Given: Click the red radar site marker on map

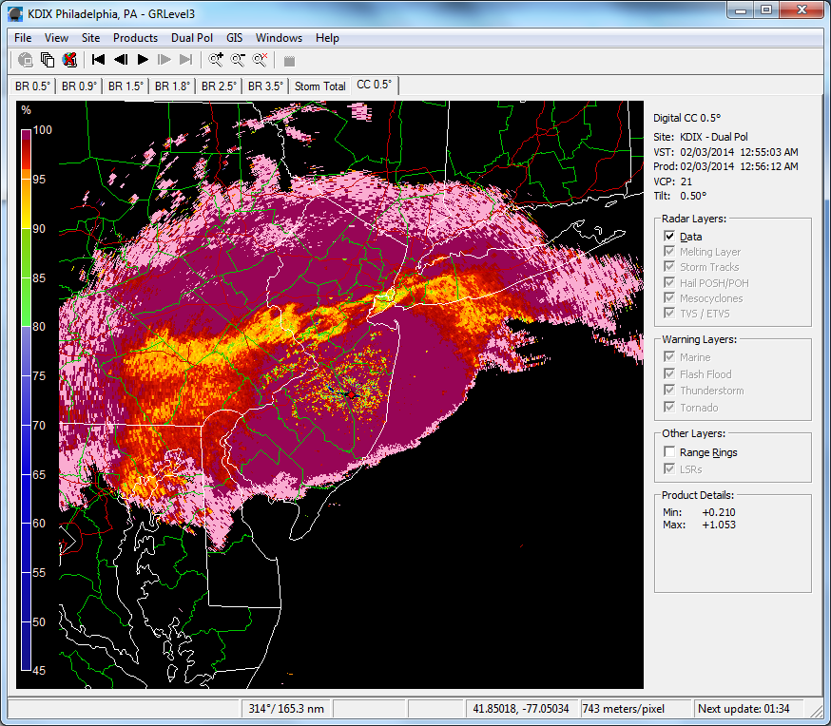Looking at the screenshot, I should click(x=351, y=395).
